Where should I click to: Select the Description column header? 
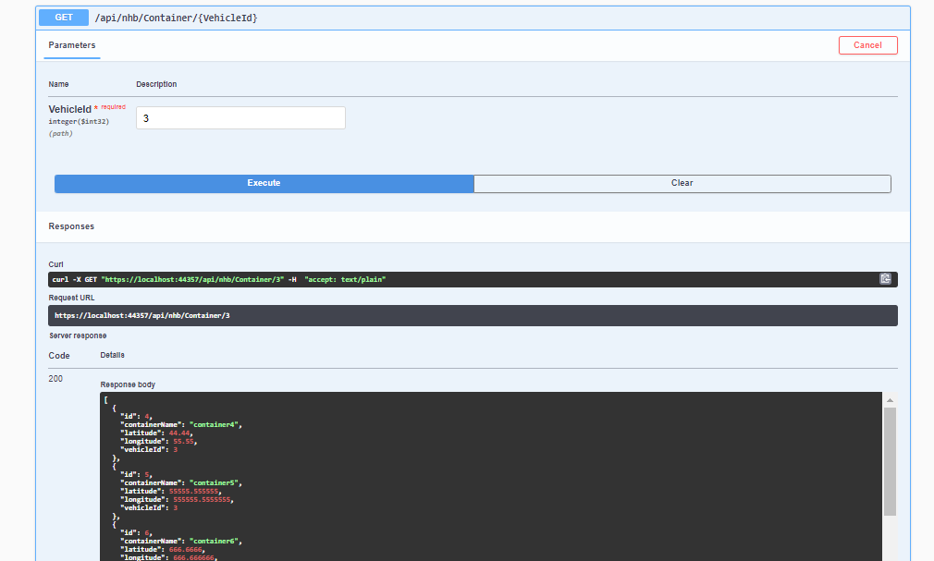click(156, 84)
